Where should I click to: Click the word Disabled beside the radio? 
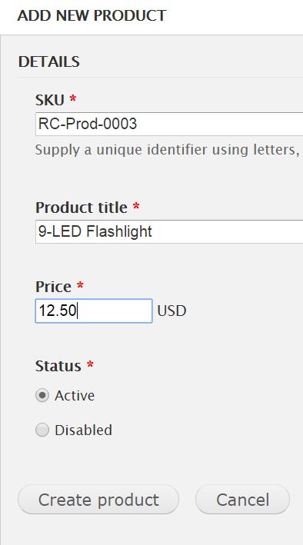click(x=84, y=430)
